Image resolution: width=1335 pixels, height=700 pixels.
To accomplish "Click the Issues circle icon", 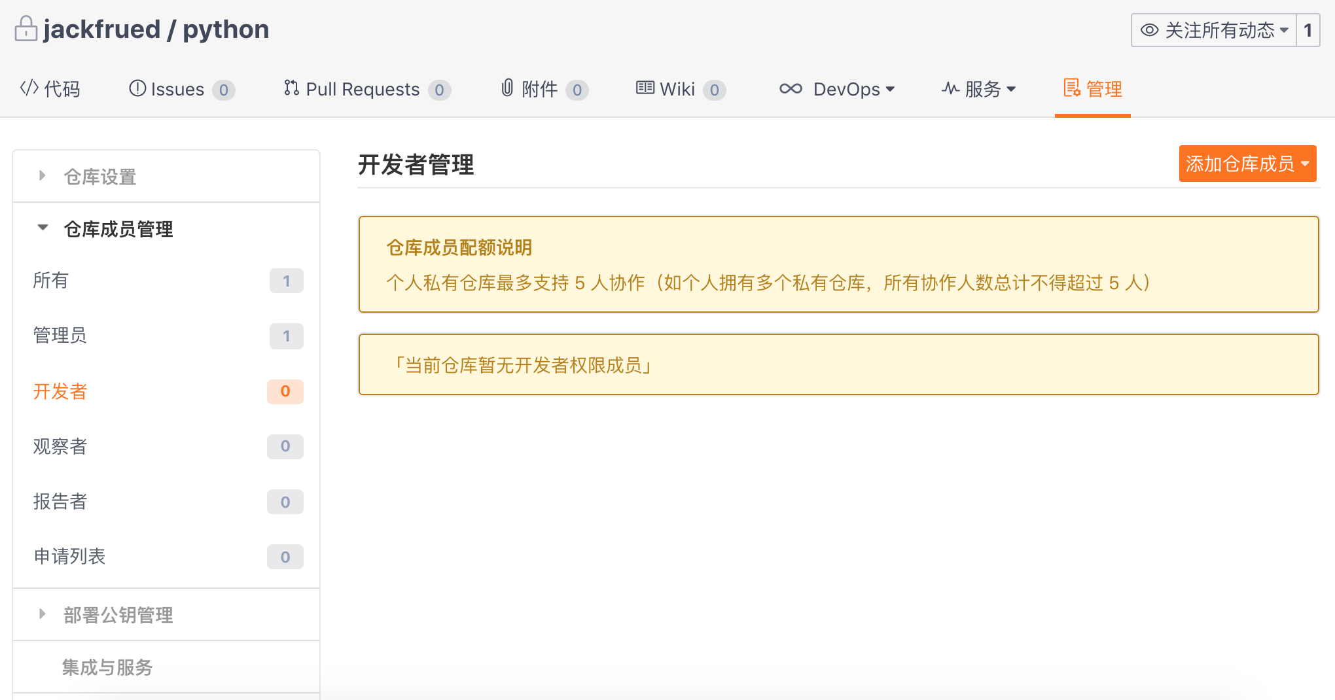I will coord(137,89).
